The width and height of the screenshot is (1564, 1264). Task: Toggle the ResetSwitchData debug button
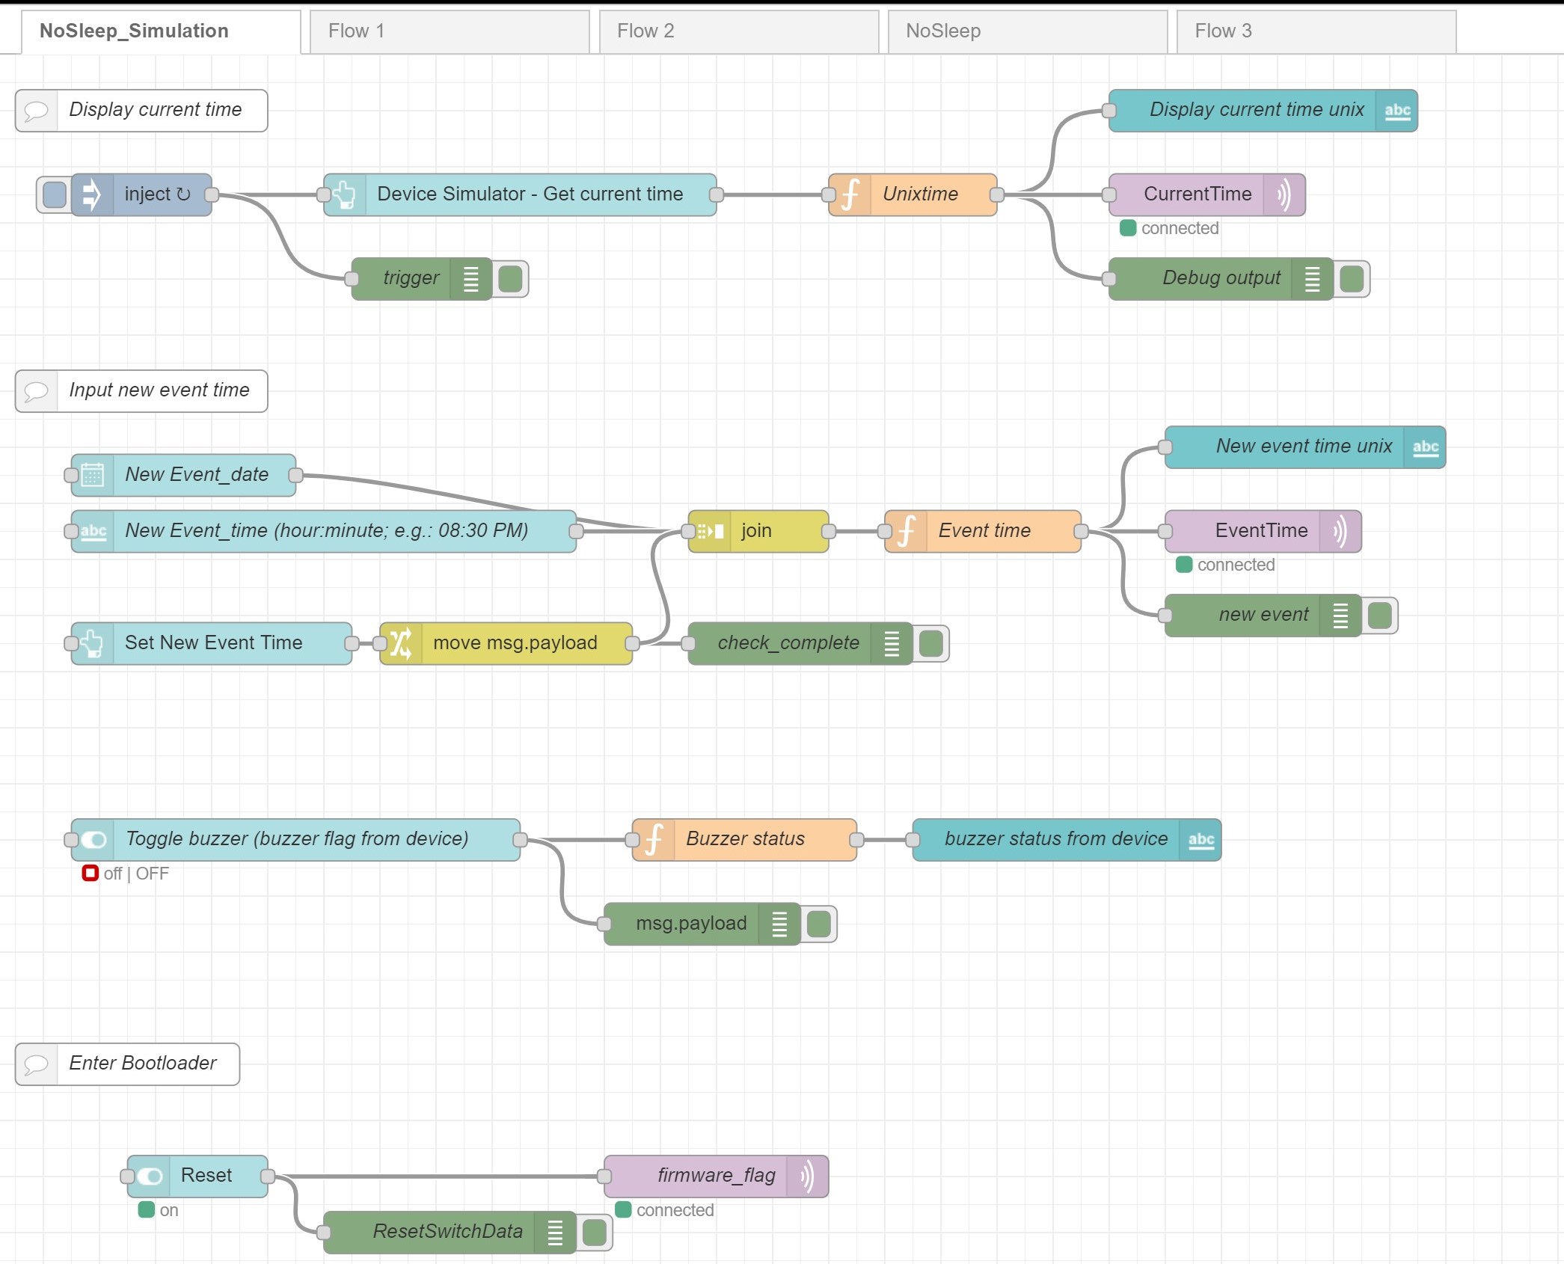point(594,1233)
